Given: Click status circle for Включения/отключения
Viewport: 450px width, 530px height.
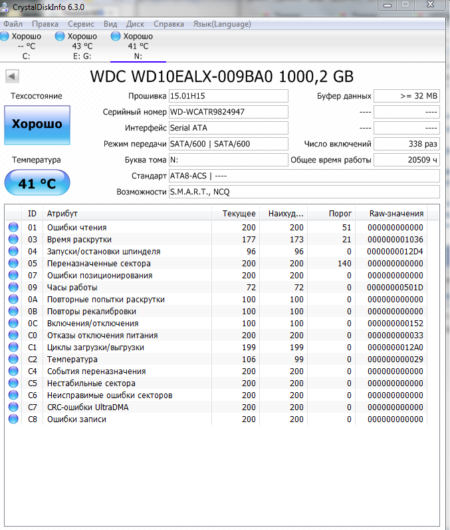Looking at the screenshot, I should [13, 323].
